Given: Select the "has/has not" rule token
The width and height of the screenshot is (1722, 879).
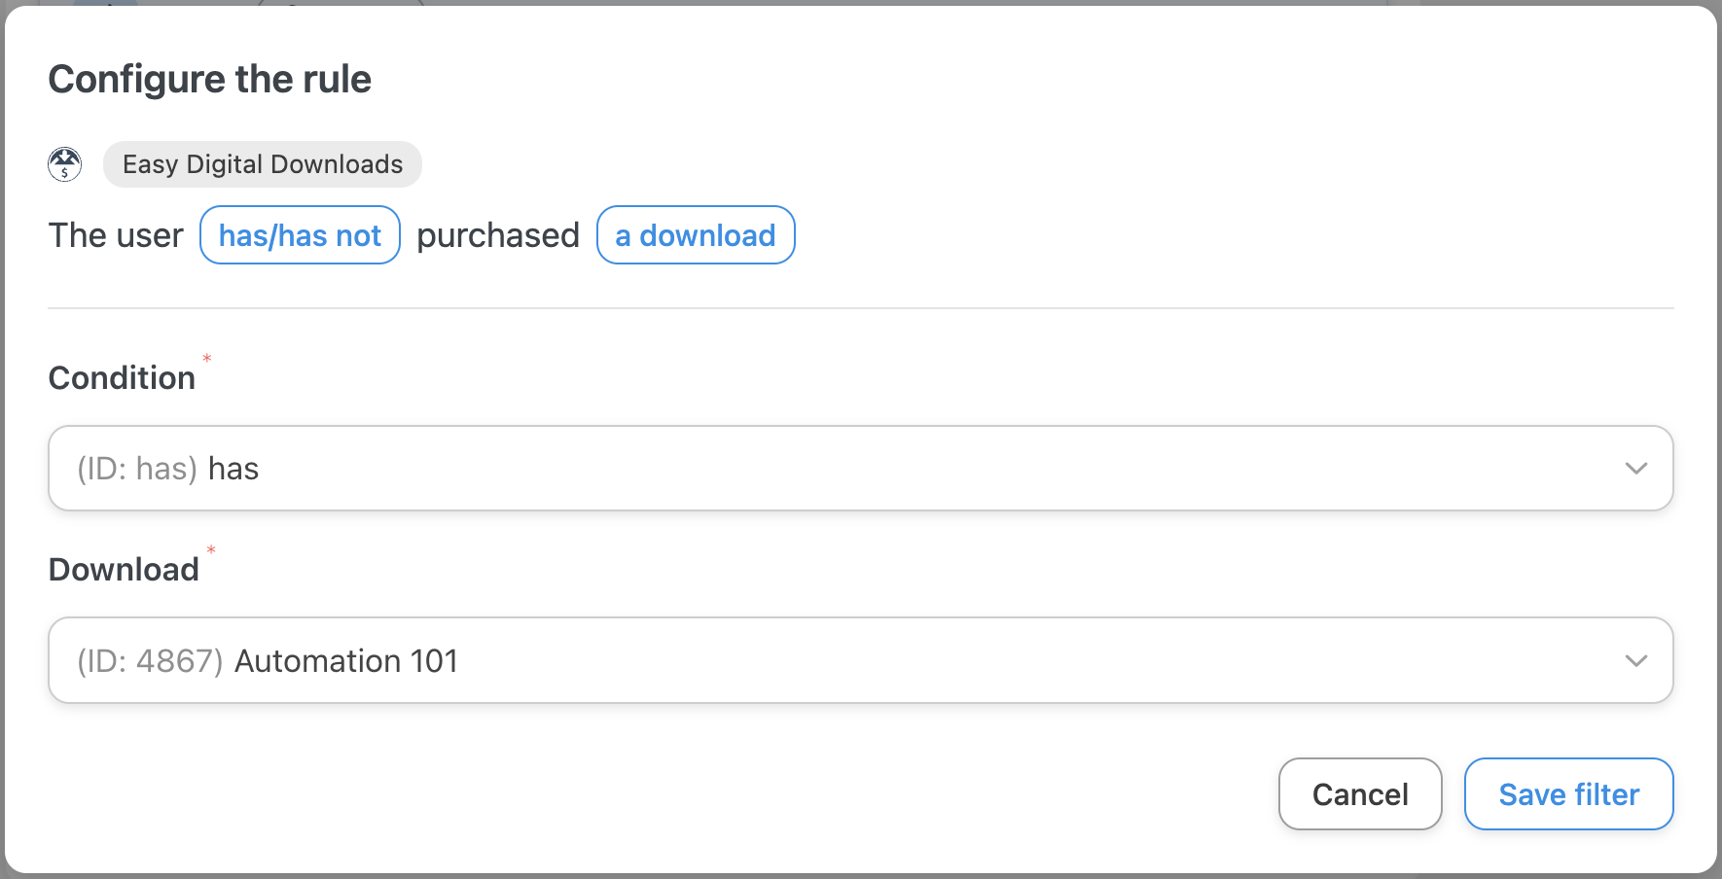Looking at the screenshot, I should click(x=300, y=235).
